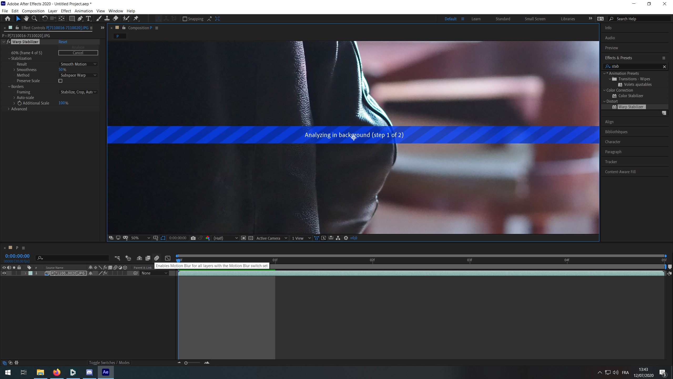Take a snapshot of the composition view
The image size is (673, 379).
(193, 238)
